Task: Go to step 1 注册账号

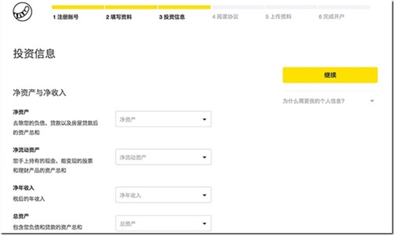Action: pos(66,17)
